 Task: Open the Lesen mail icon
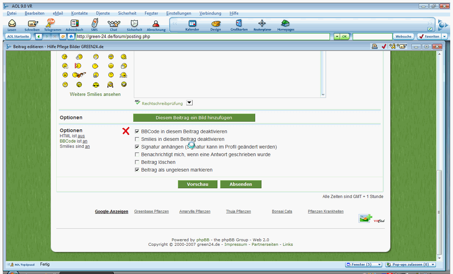pos(12,24)
